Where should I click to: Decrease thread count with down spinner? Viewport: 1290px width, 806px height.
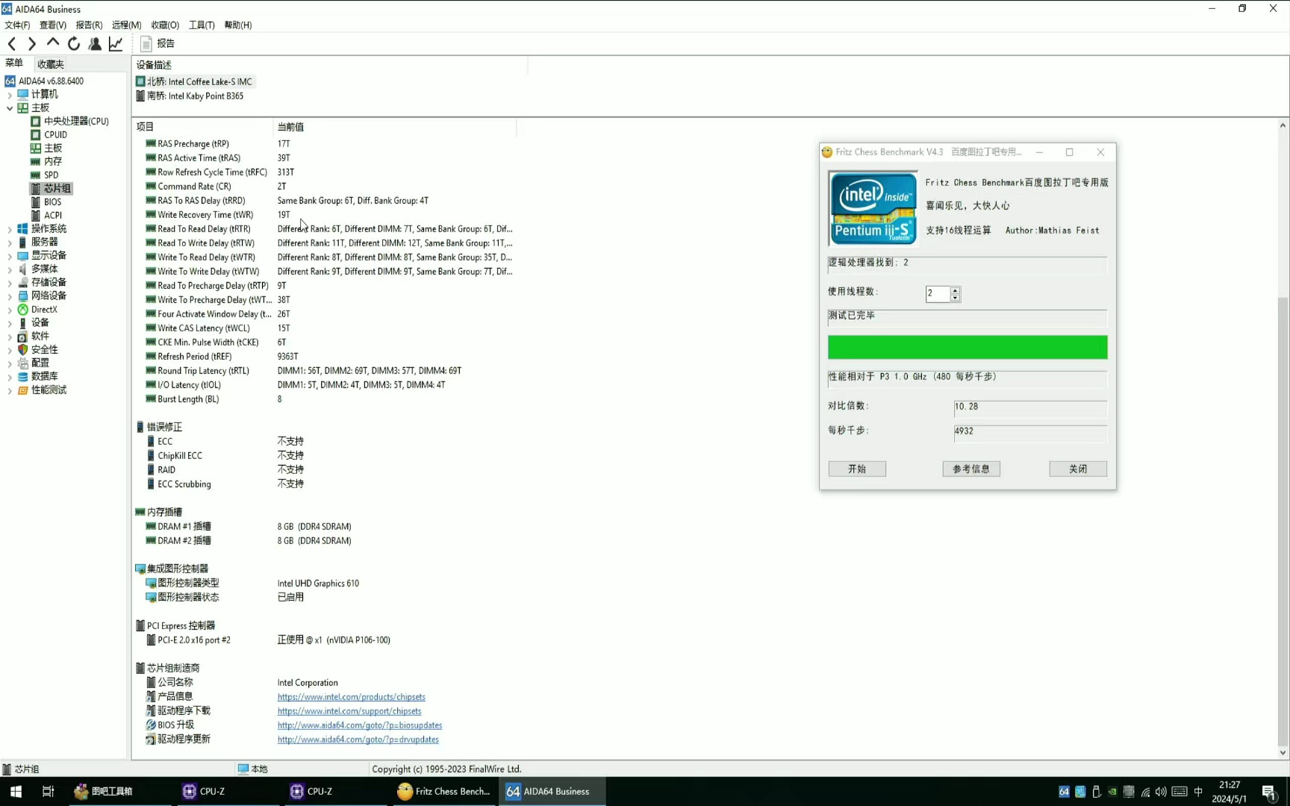955,298
